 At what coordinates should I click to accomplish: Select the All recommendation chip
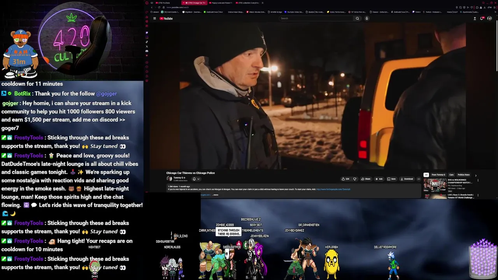click(x=426, y=175)
